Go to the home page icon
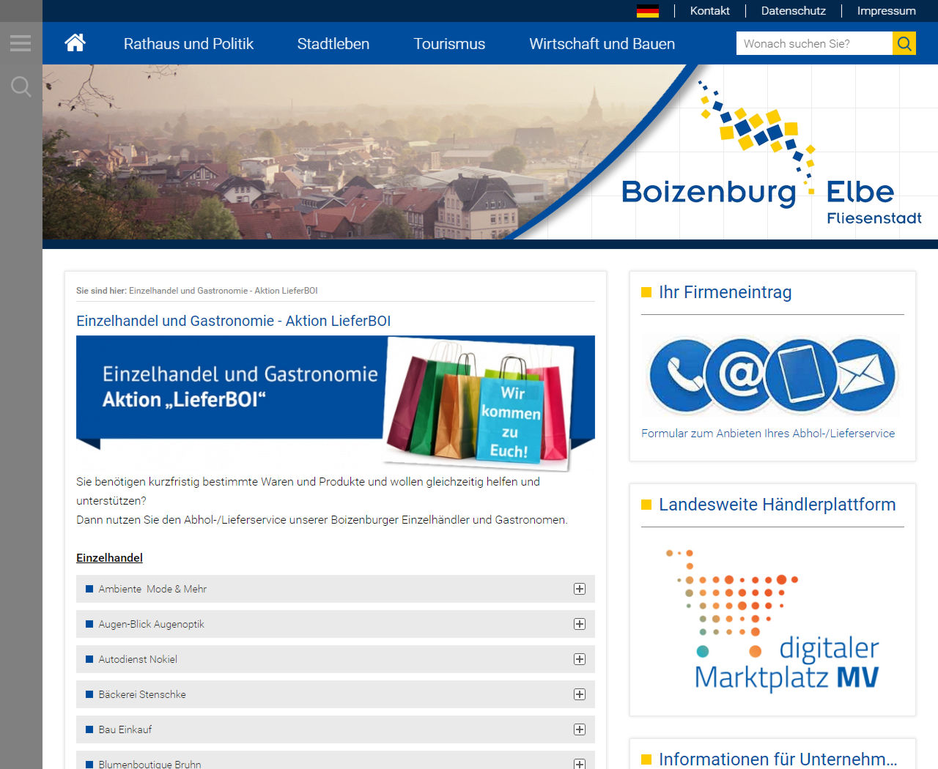Screen dimensions: 938x769 75,43
